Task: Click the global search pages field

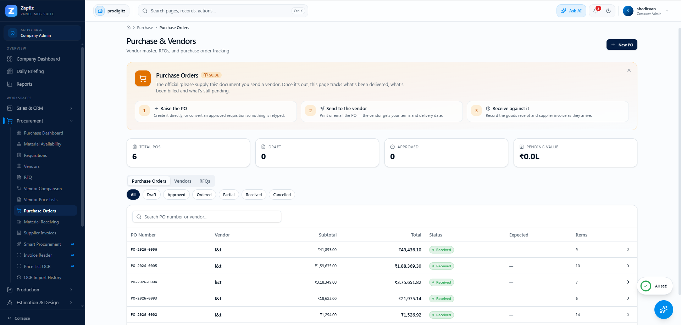Action: tap(223, 11)
